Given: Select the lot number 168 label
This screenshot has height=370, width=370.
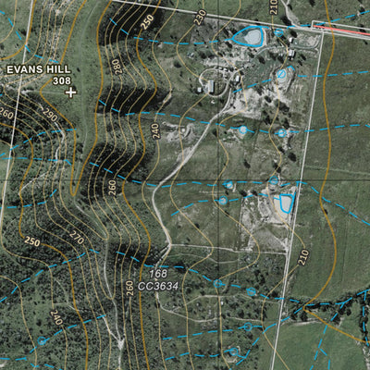Looking at the screenshot, I should point(158,273).
